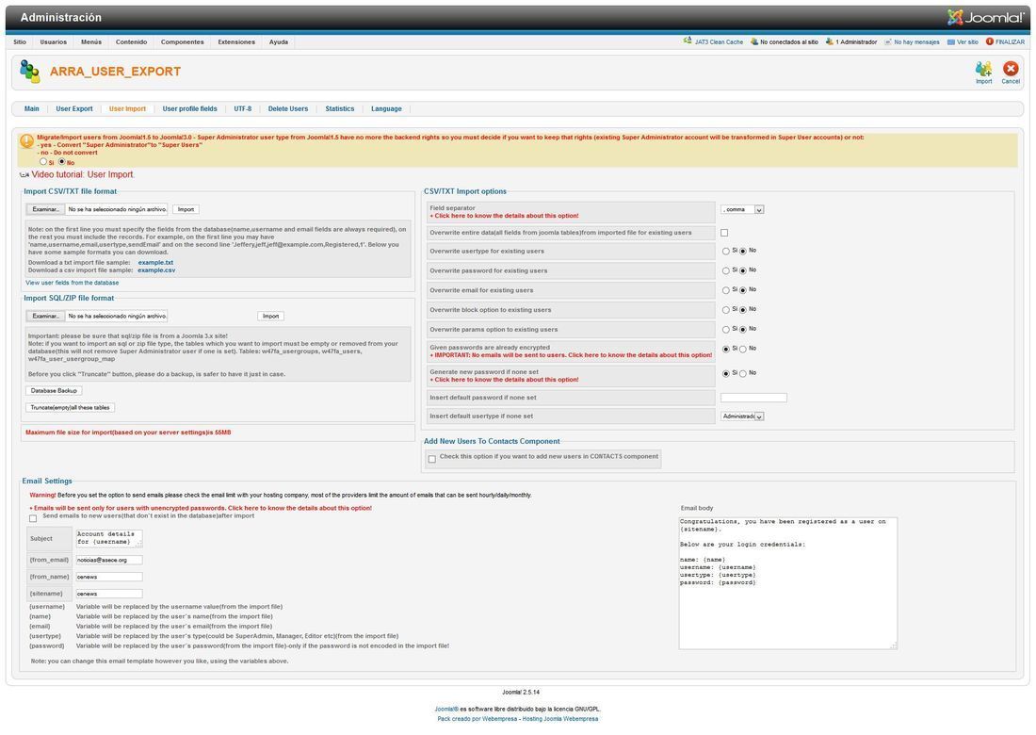This screenshot has height=735, width=1036.
Task: Open View user fields from database link
Action: (72, 283)
